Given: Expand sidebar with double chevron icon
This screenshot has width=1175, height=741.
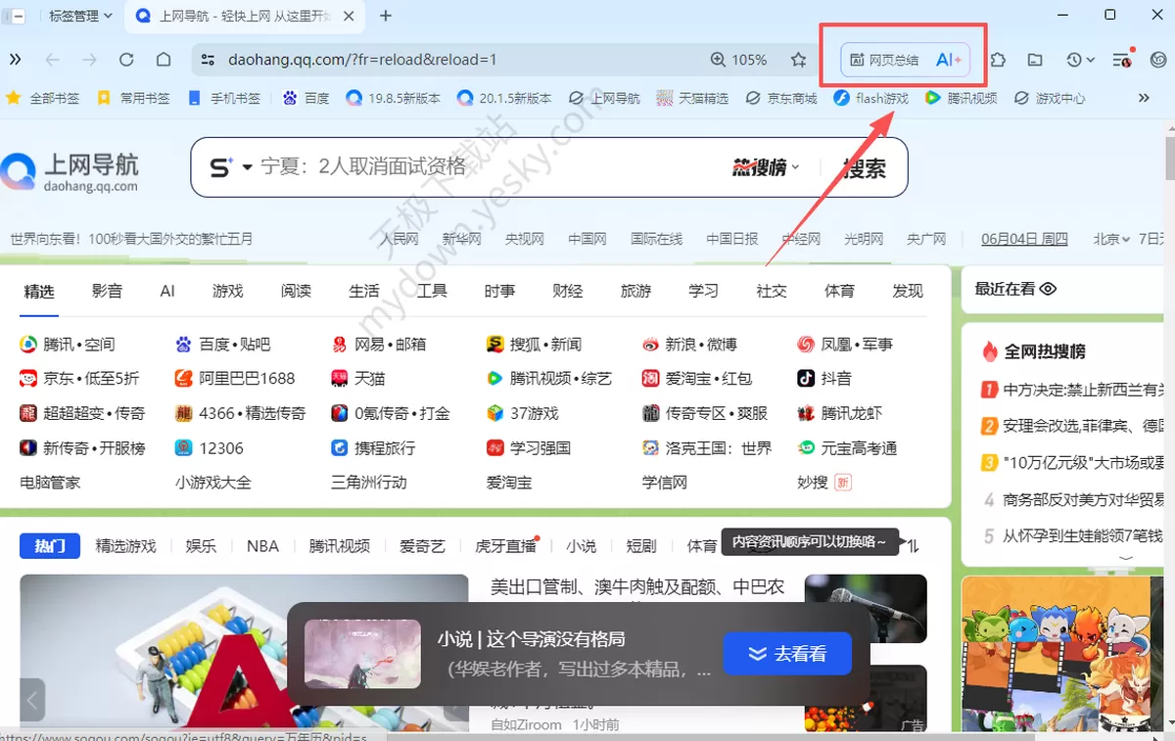Looking at the screenshot, I should point(15,60).
